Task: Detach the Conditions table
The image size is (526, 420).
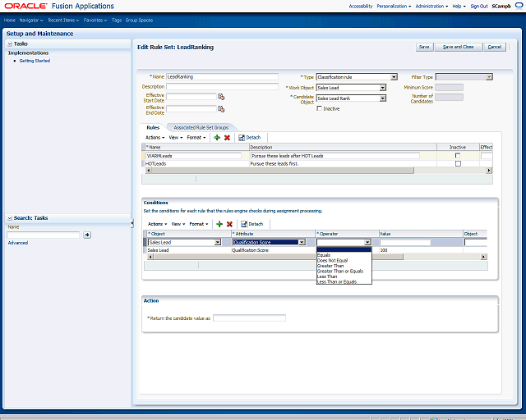Action: (252, 224)
